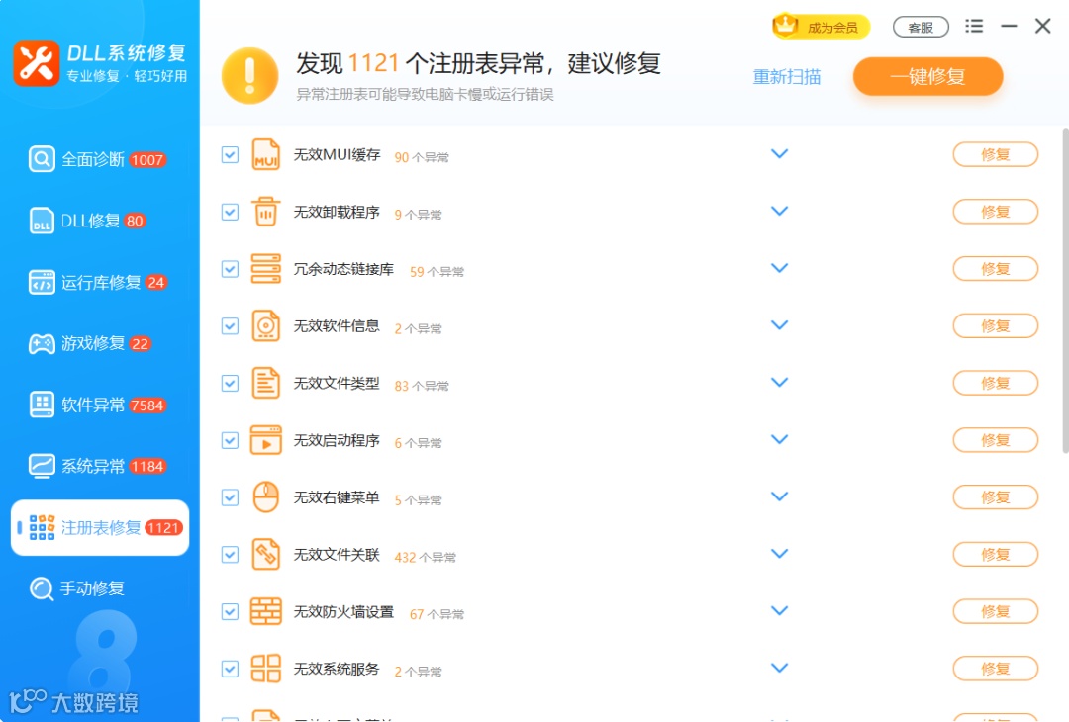Toggle the 无效右键菜单 checkbox
Viewport: 1069px width, 722px height.
230,497
